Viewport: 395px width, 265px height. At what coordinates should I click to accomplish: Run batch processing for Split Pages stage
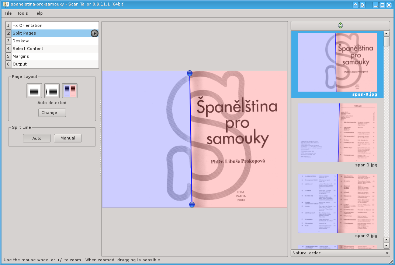pyautogui.click(x=94, y=33)
